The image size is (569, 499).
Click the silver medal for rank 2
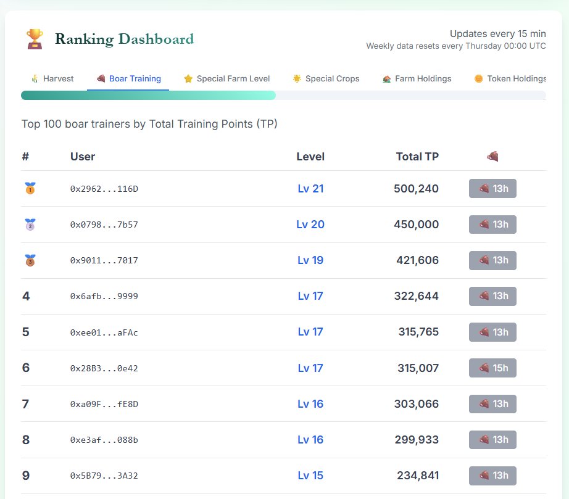pyautogui.click(x=30, y=225)
